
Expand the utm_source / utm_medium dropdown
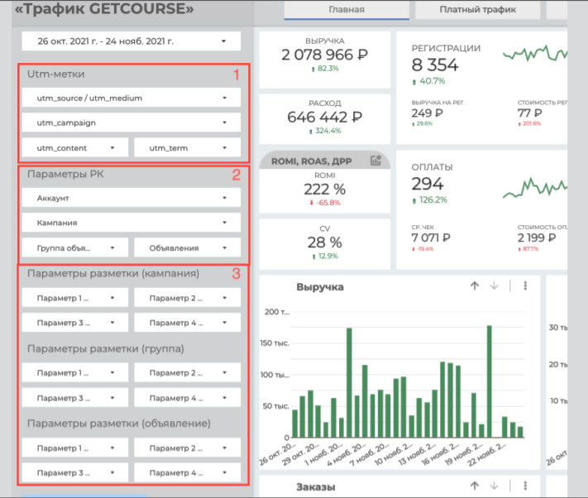131,98
